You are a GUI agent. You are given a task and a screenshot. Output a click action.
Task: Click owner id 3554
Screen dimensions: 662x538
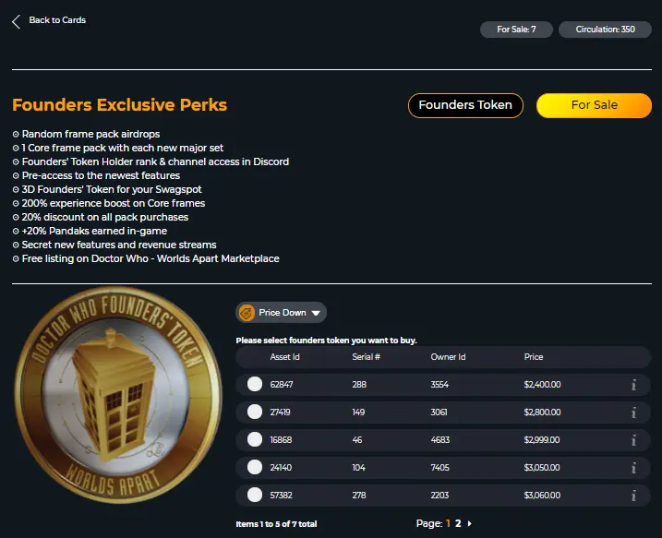point(439,385)
